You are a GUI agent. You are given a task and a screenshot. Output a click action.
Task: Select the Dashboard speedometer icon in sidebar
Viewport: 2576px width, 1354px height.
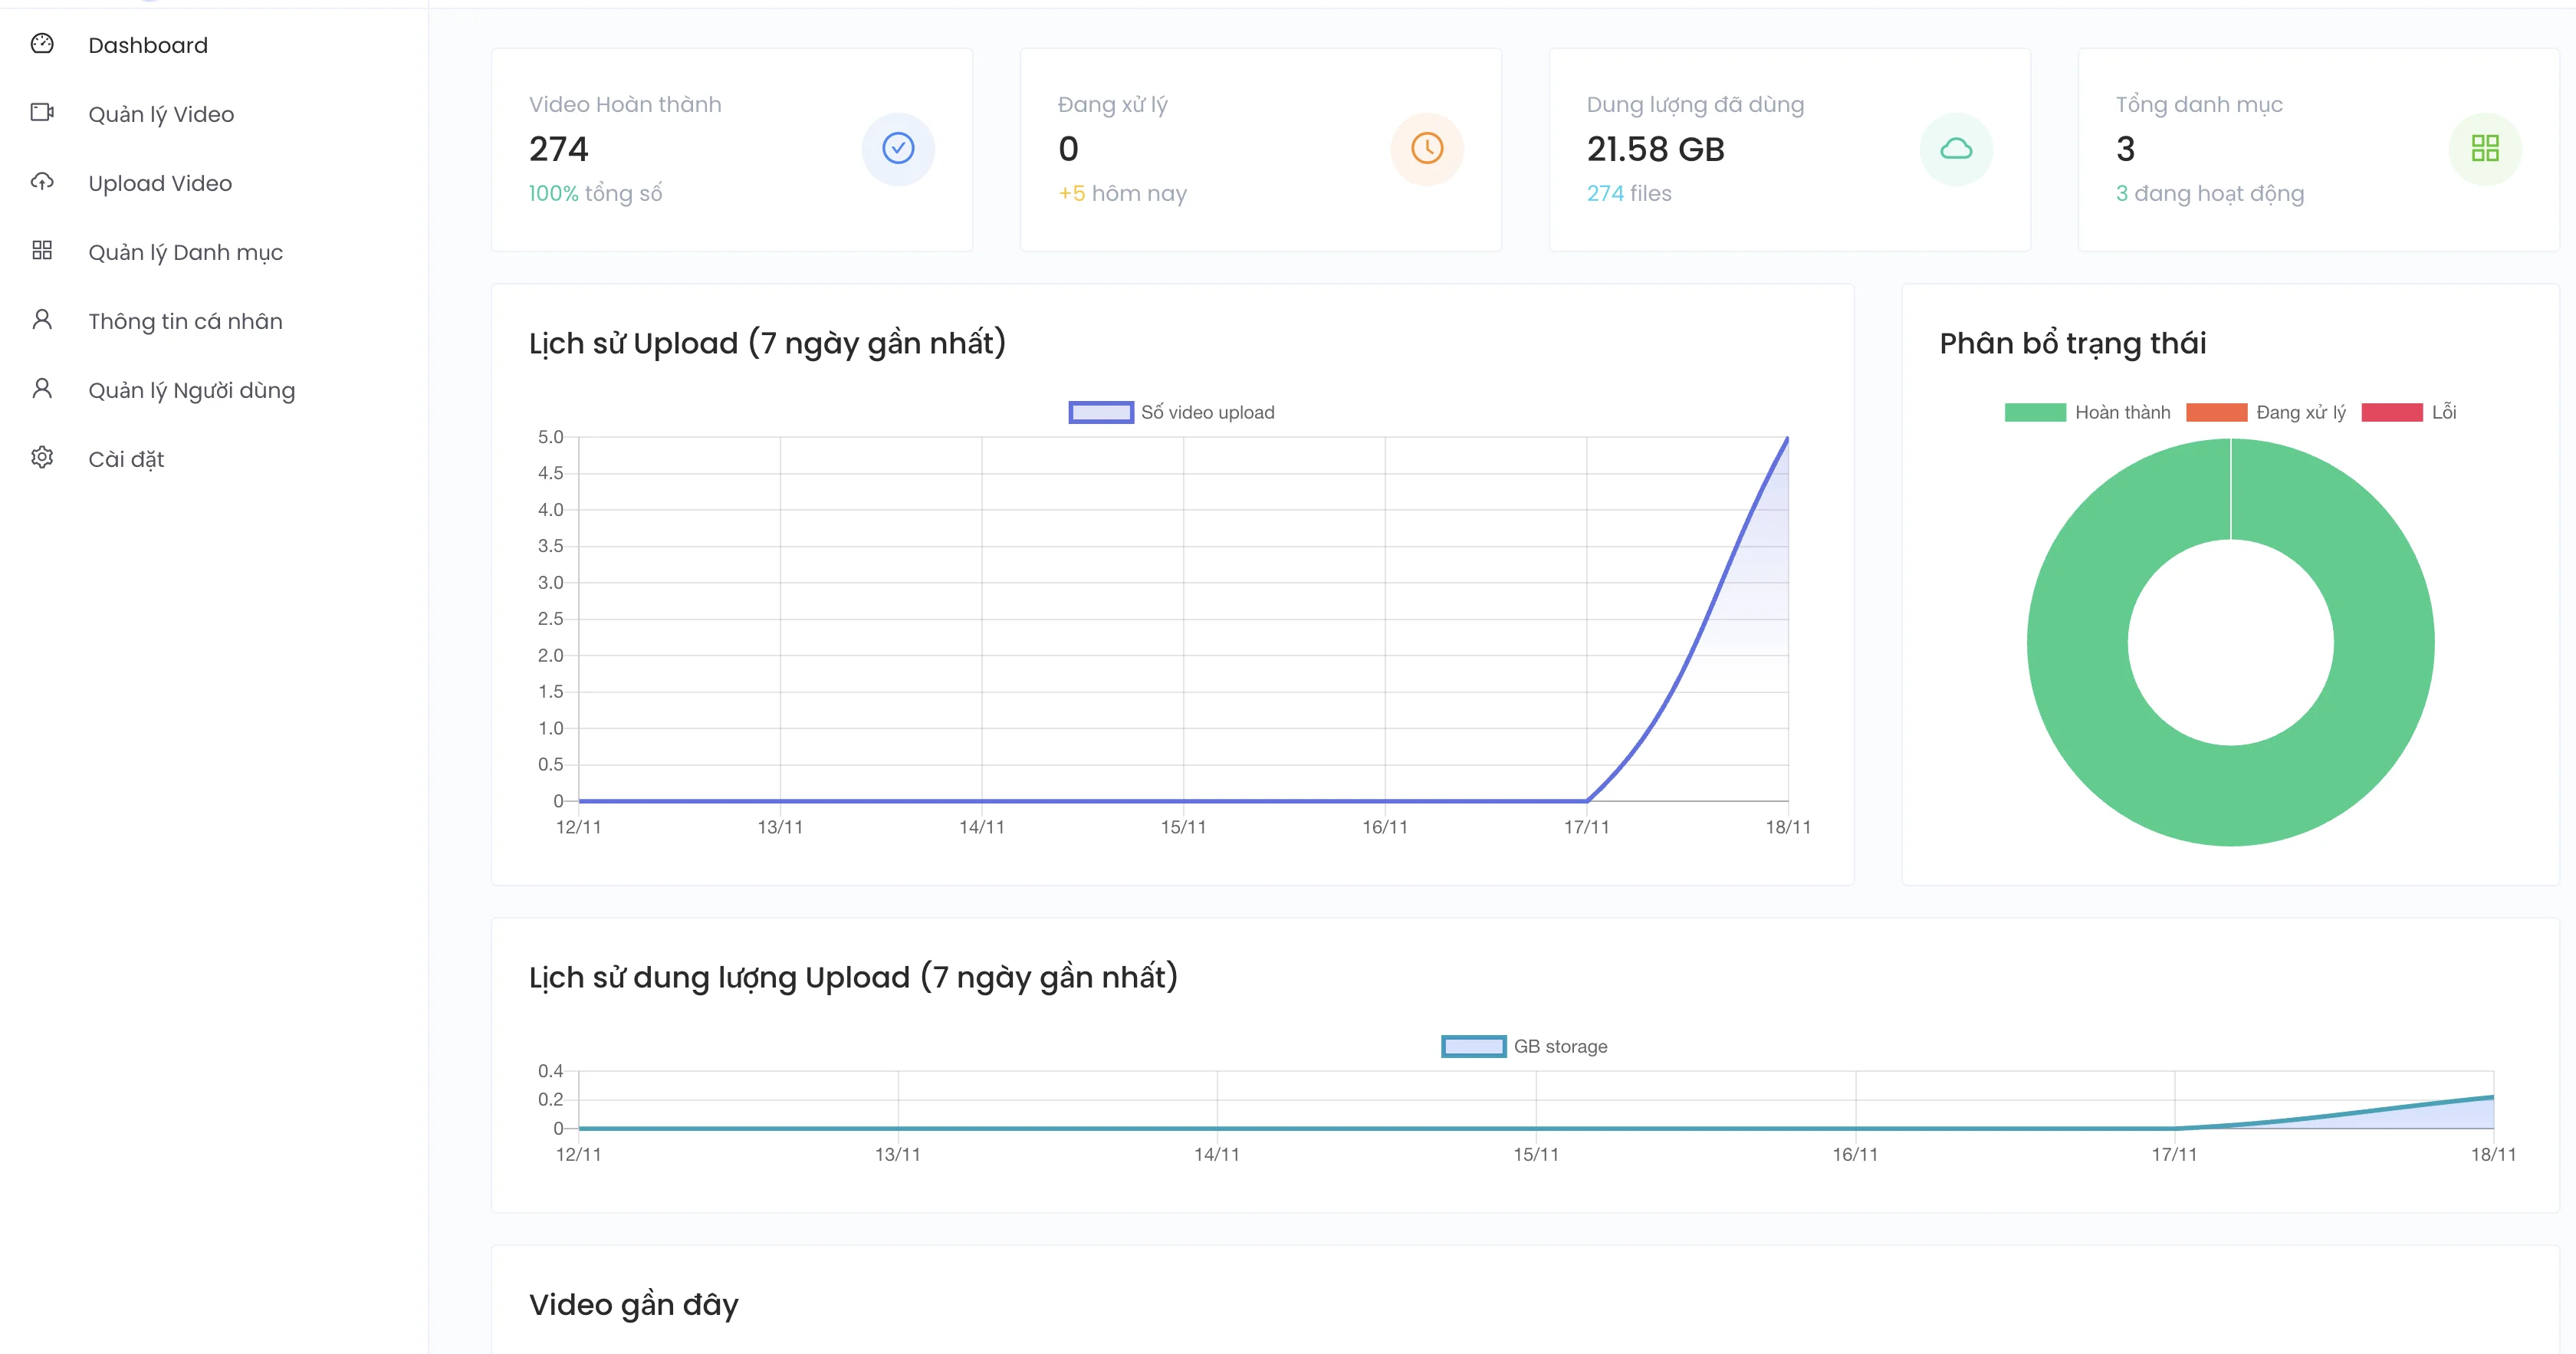(42, 44)
